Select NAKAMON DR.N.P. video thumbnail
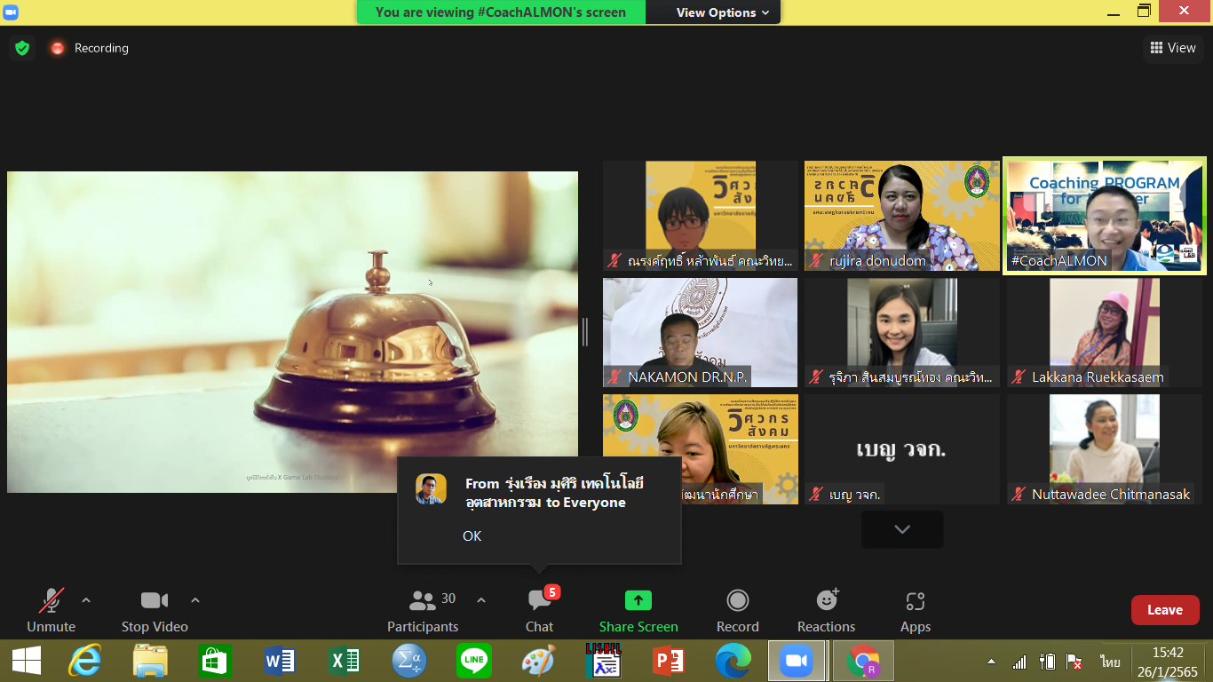 [701, 333]
